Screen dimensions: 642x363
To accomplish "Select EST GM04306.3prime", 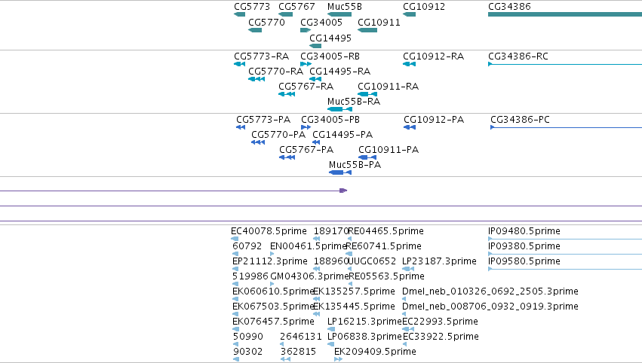I will coord(309,276).
